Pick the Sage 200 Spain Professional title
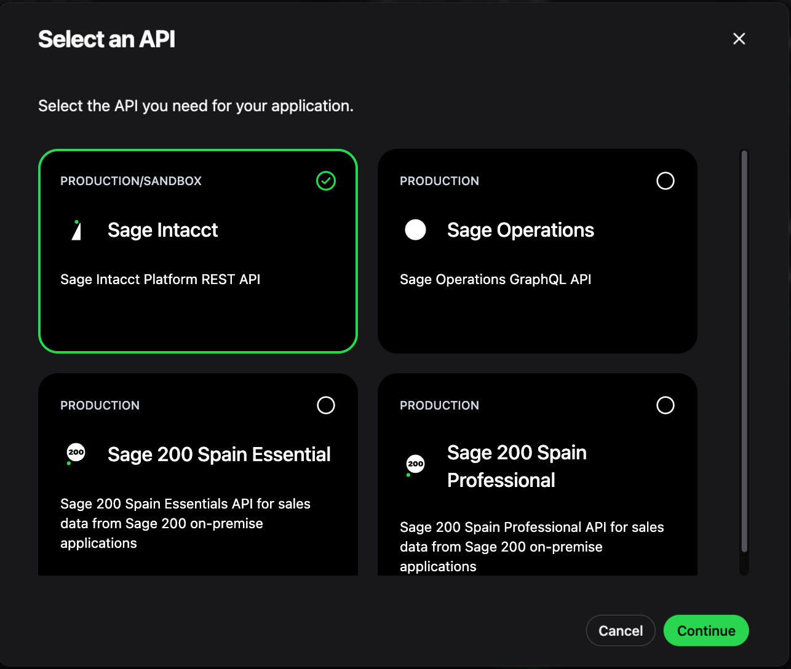This screenshot has height=669, width=791. click(517, 466)
